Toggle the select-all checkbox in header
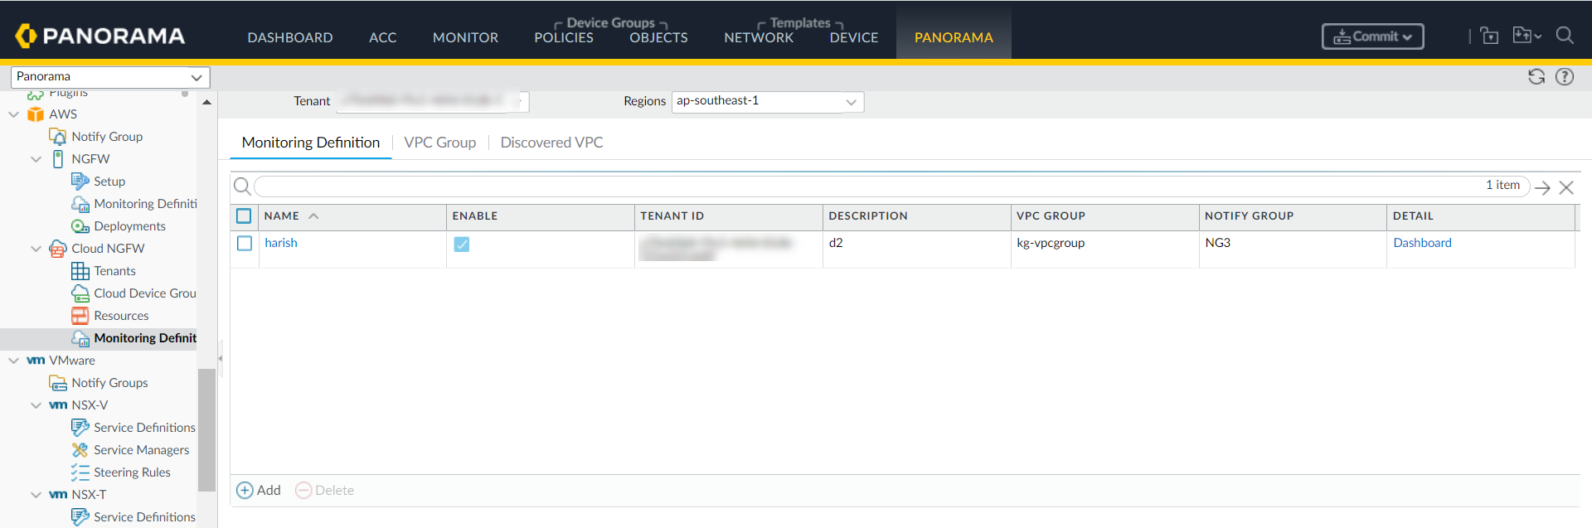Screen dimensions: 1592x528 tap(244, 216)
